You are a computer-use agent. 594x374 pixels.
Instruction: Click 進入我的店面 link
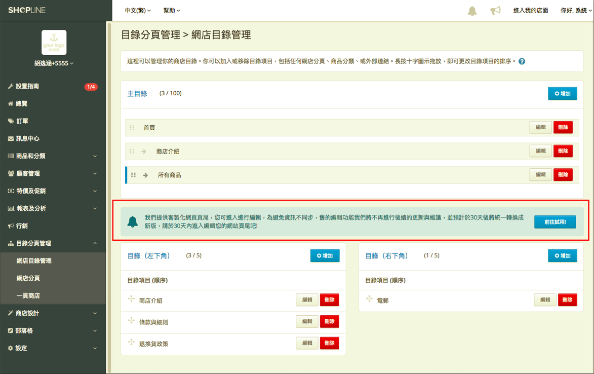point(531,11)
